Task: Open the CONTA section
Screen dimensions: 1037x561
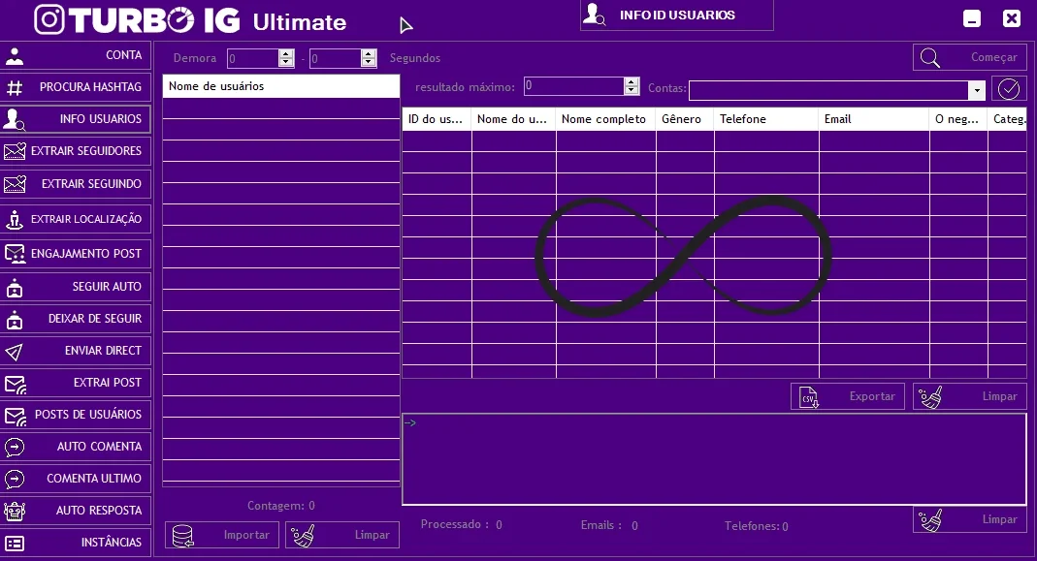Action: [x=76, y=55]
